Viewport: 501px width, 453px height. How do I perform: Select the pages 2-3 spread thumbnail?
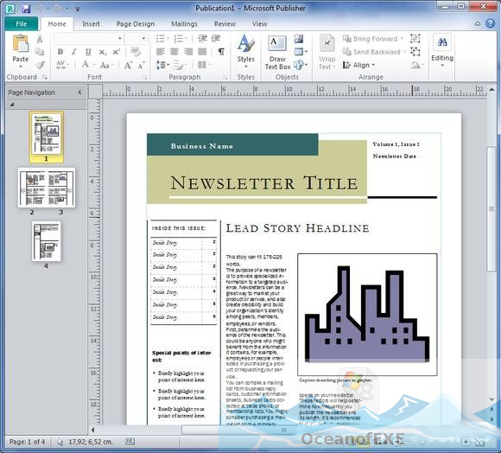coord(47,188)
